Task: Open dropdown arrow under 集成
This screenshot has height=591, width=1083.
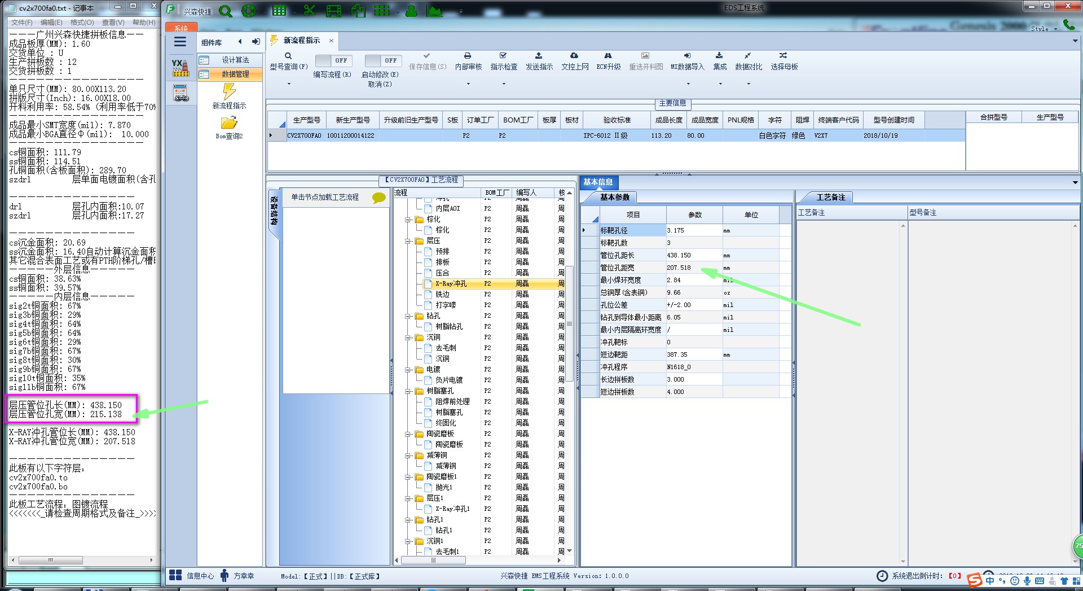Action: [x=720, y=84]
